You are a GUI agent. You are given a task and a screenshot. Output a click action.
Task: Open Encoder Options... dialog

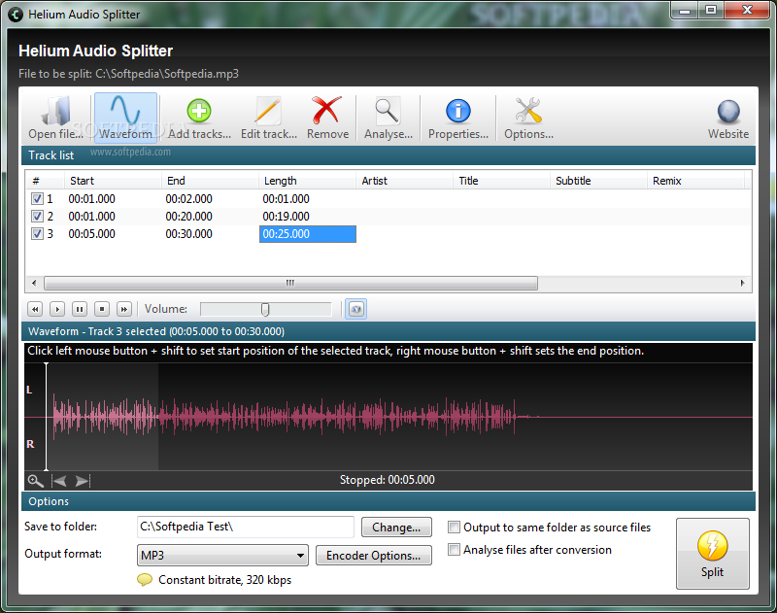(374, 556)
